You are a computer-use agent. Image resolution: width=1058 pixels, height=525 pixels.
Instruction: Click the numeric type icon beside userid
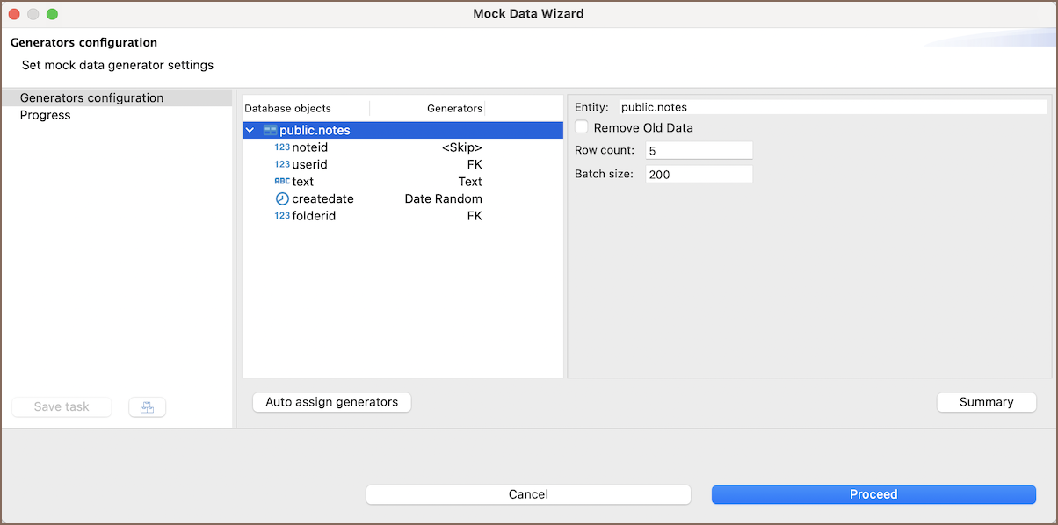click(281, 164)
